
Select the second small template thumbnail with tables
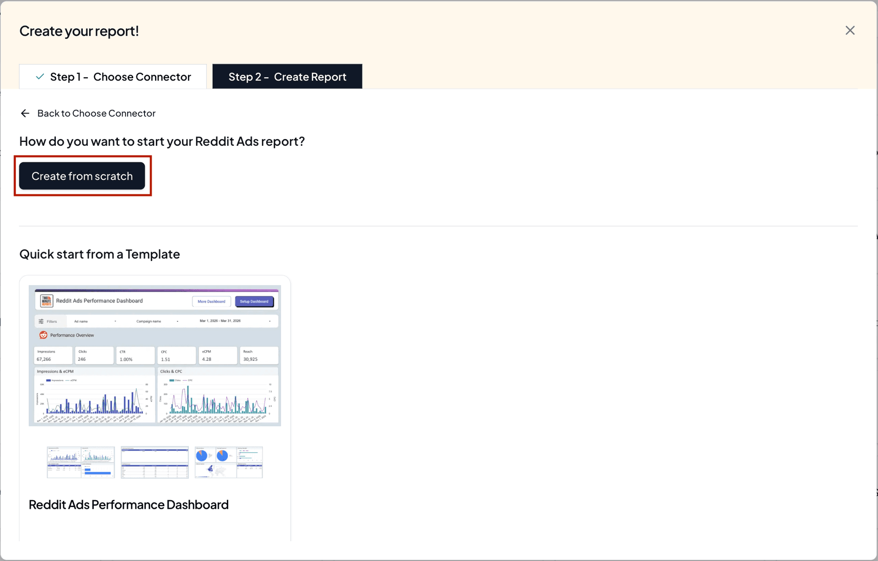pos(155,462)
